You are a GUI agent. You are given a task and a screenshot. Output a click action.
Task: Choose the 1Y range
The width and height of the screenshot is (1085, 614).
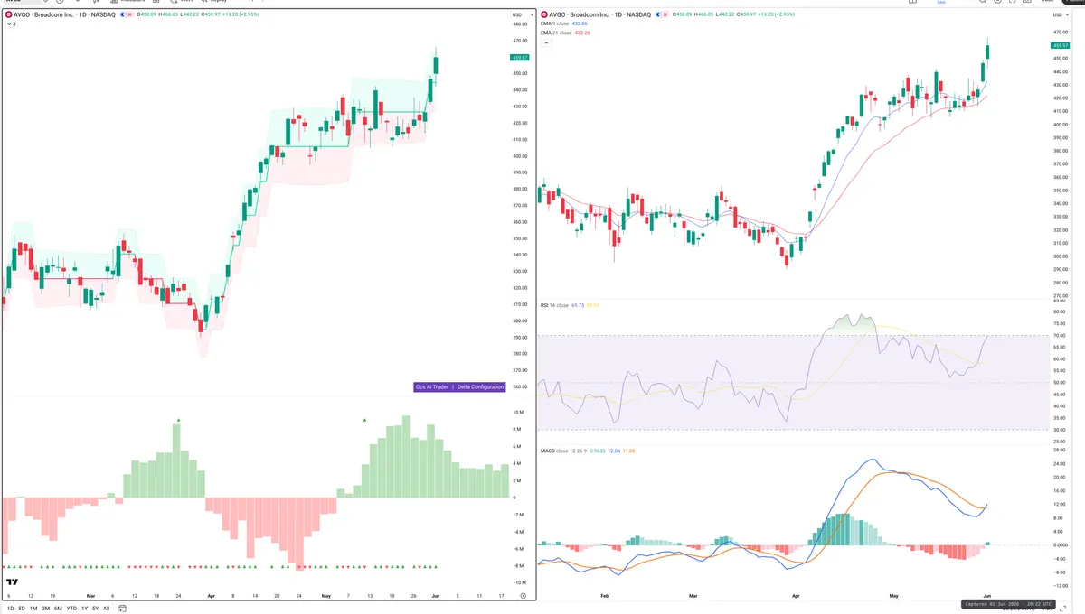click(85, 609)
